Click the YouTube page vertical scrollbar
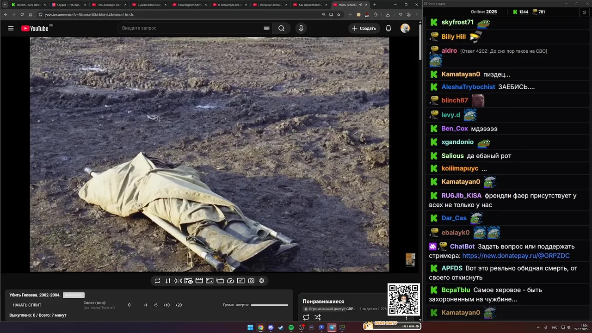The height and width of the screenshot is (333, 592). [420, 42]
